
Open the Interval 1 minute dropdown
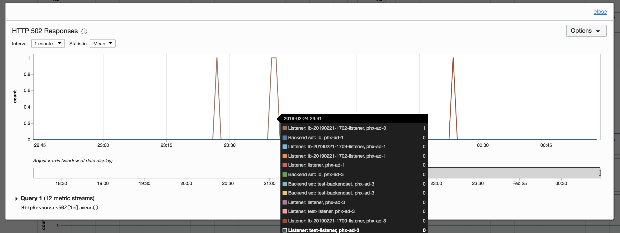pyautogui.click(x=48, y=43)
